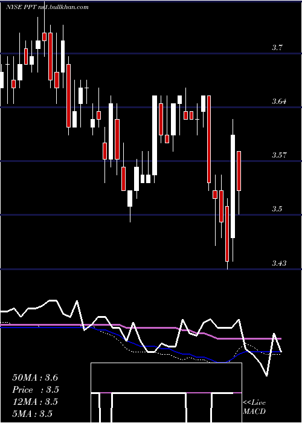Click the 12MA : 3.5 readout
302x423 pixels.
pyautogui.click(x=35, y=402)
